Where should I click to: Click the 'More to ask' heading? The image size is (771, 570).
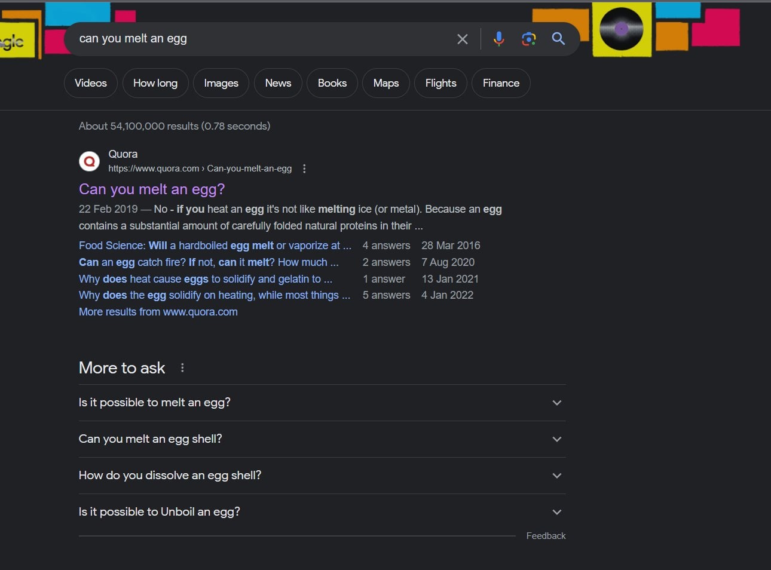122,368
